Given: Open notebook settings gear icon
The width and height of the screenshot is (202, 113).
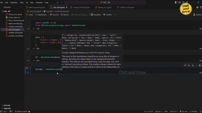Looking at the screenshot, I should click(x=197, y=8).
